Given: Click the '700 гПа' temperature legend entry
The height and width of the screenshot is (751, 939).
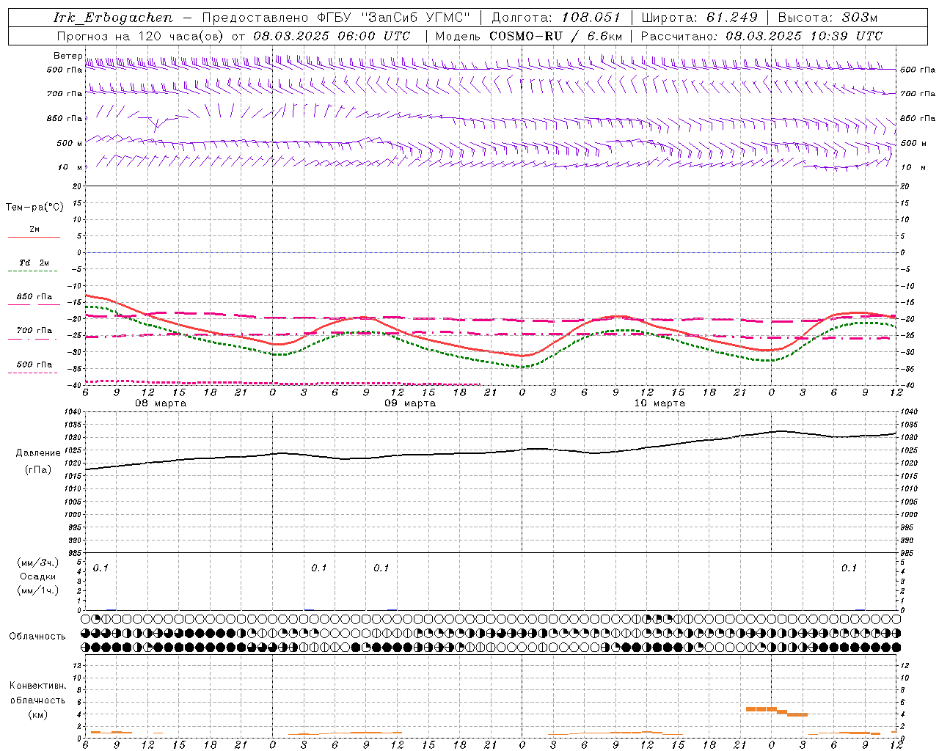Looking at the screenshot, I should pos(34,331).
